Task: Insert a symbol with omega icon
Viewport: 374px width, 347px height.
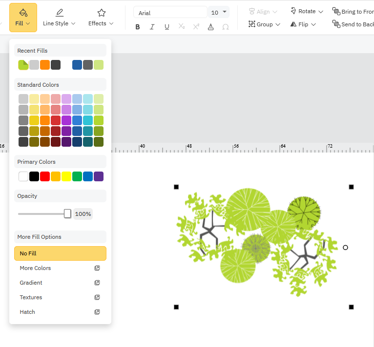Action: [x=226, y=27]
